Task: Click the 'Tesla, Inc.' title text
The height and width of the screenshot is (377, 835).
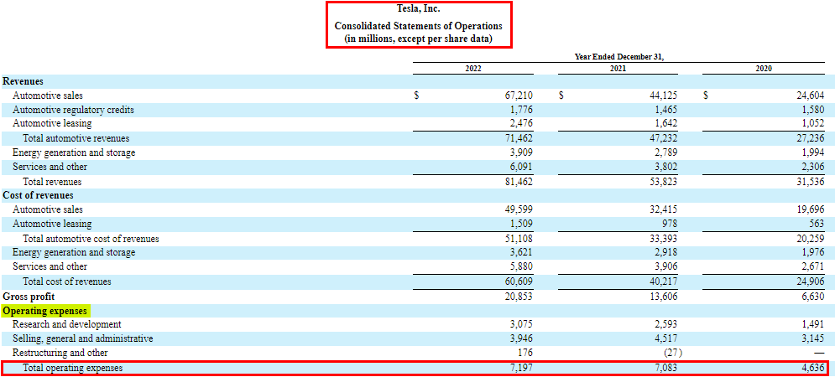Action: tap(419, 8)
